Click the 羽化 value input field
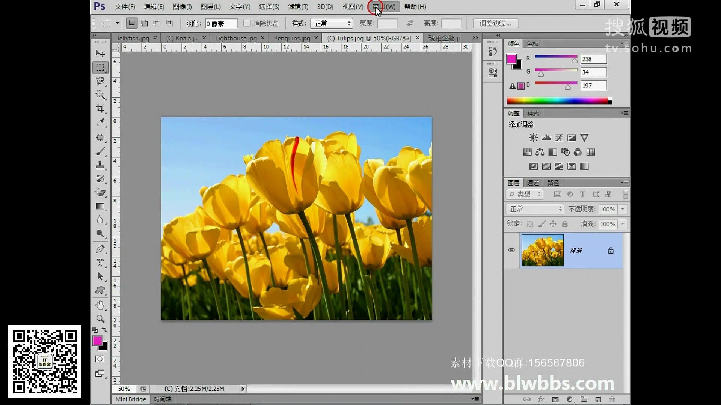Image resolution: width=721 pixels, height=405 pixels. [221, 23]
